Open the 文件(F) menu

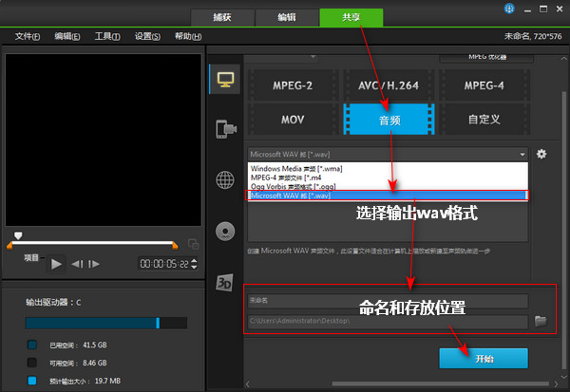coord(28,36)
